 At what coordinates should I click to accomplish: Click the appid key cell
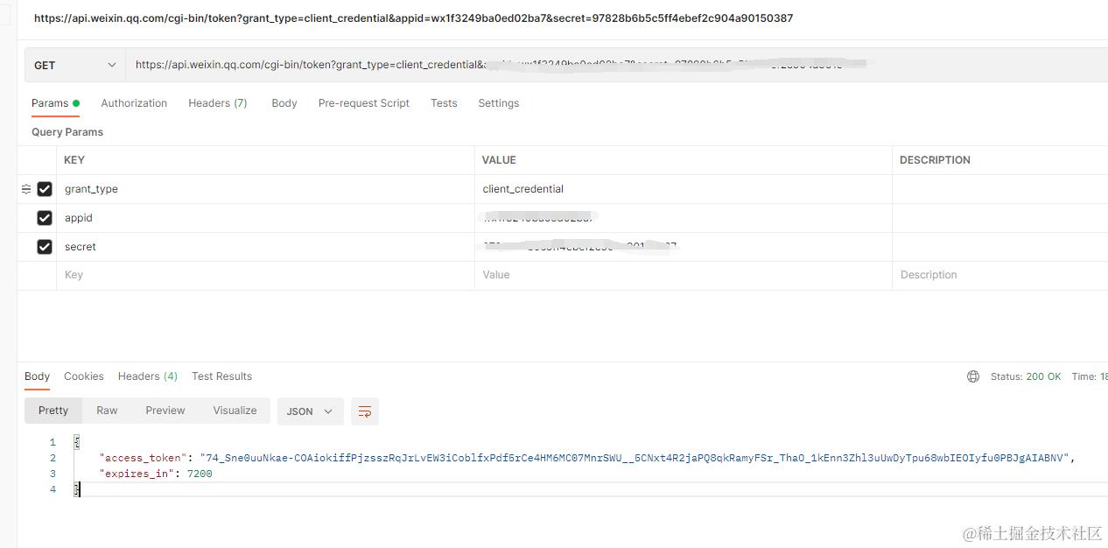[x=266, y=218]
